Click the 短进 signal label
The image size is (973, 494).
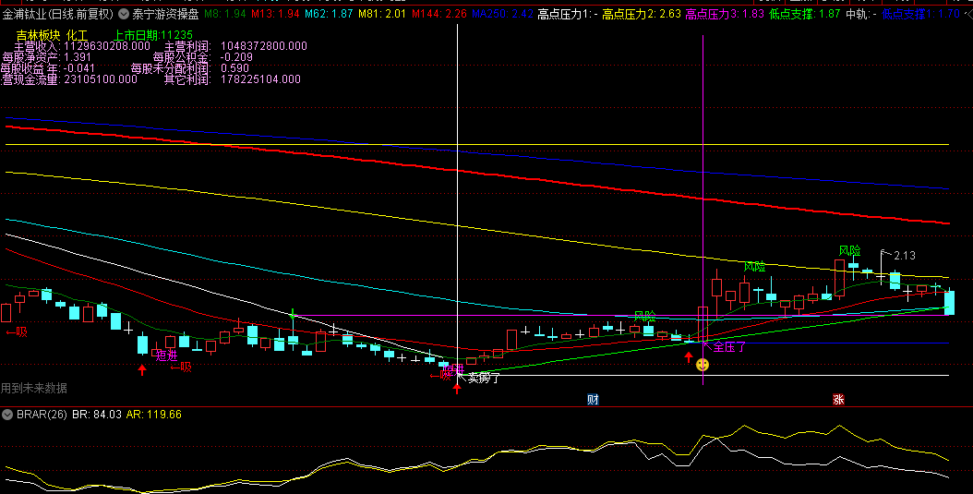point(166,355)
